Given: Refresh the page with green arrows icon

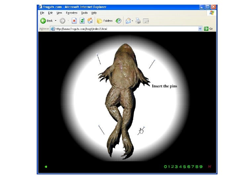Looking at the screenshot, I should (x=82, y=21).
